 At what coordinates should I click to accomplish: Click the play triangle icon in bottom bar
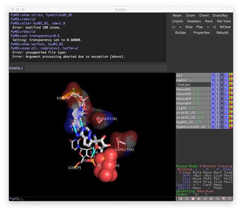point(199,199)
